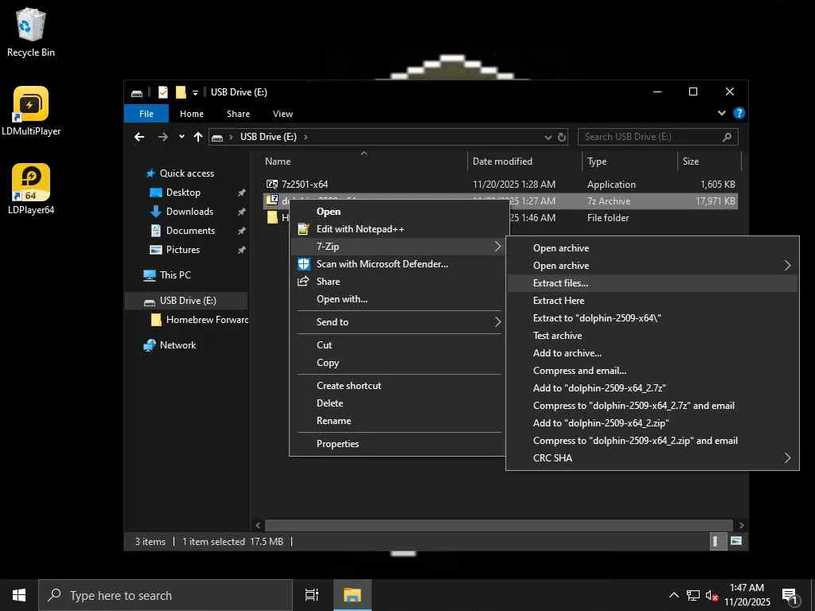Select Test archive in 7-Zip submenu
The width and height of the screenshot is (815, 611).
(x=653, y=336)
